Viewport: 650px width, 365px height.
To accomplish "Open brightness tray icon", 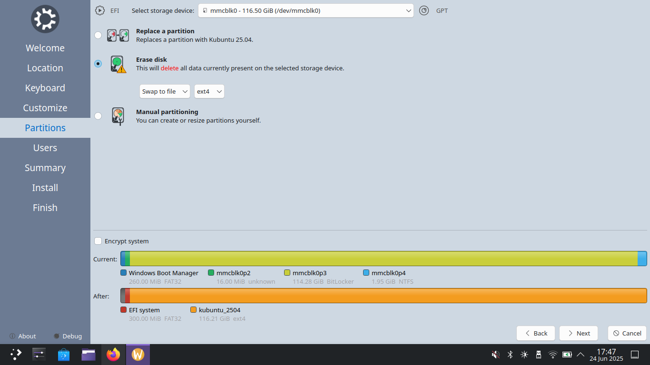I will (x=524, y=355).
